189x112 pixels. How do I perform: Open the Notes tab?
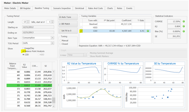119,8
